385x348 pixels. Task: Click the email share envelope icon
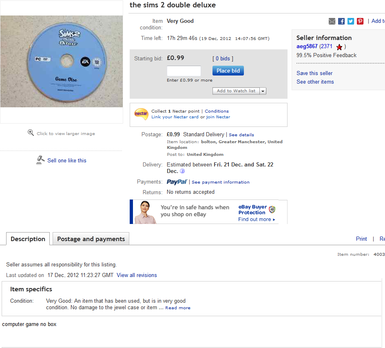click(x=332, y=21)
